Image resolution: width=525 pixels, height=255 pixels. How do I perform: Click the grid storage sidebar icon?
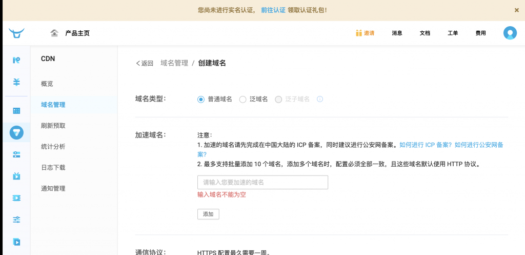pos(16,111)
